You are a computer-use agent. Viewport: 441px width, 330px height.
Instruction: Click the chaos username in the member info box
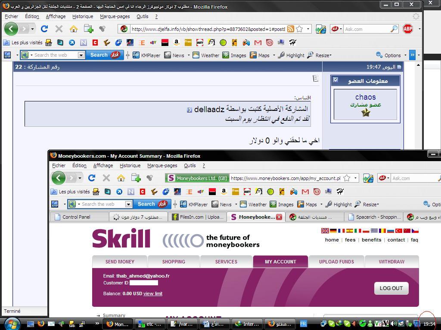click(365, 97)
